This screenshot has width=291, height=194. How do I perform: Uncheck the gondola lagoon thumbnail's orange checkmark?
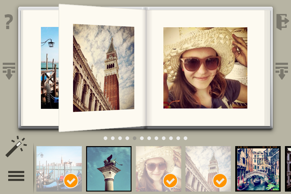(x=71, y=181)
